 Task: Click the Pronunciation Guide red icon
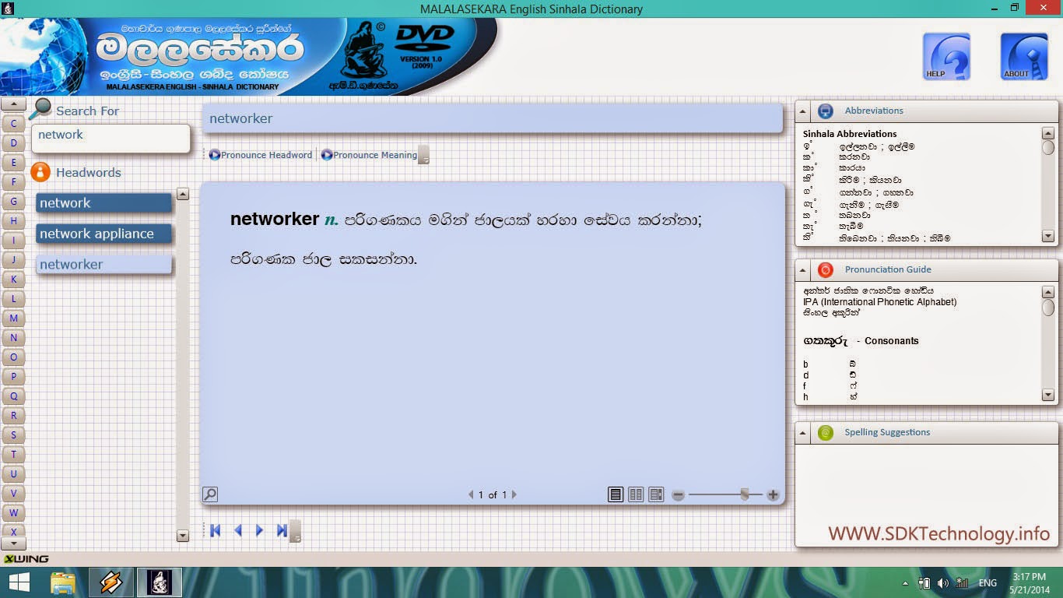(826, 269)
